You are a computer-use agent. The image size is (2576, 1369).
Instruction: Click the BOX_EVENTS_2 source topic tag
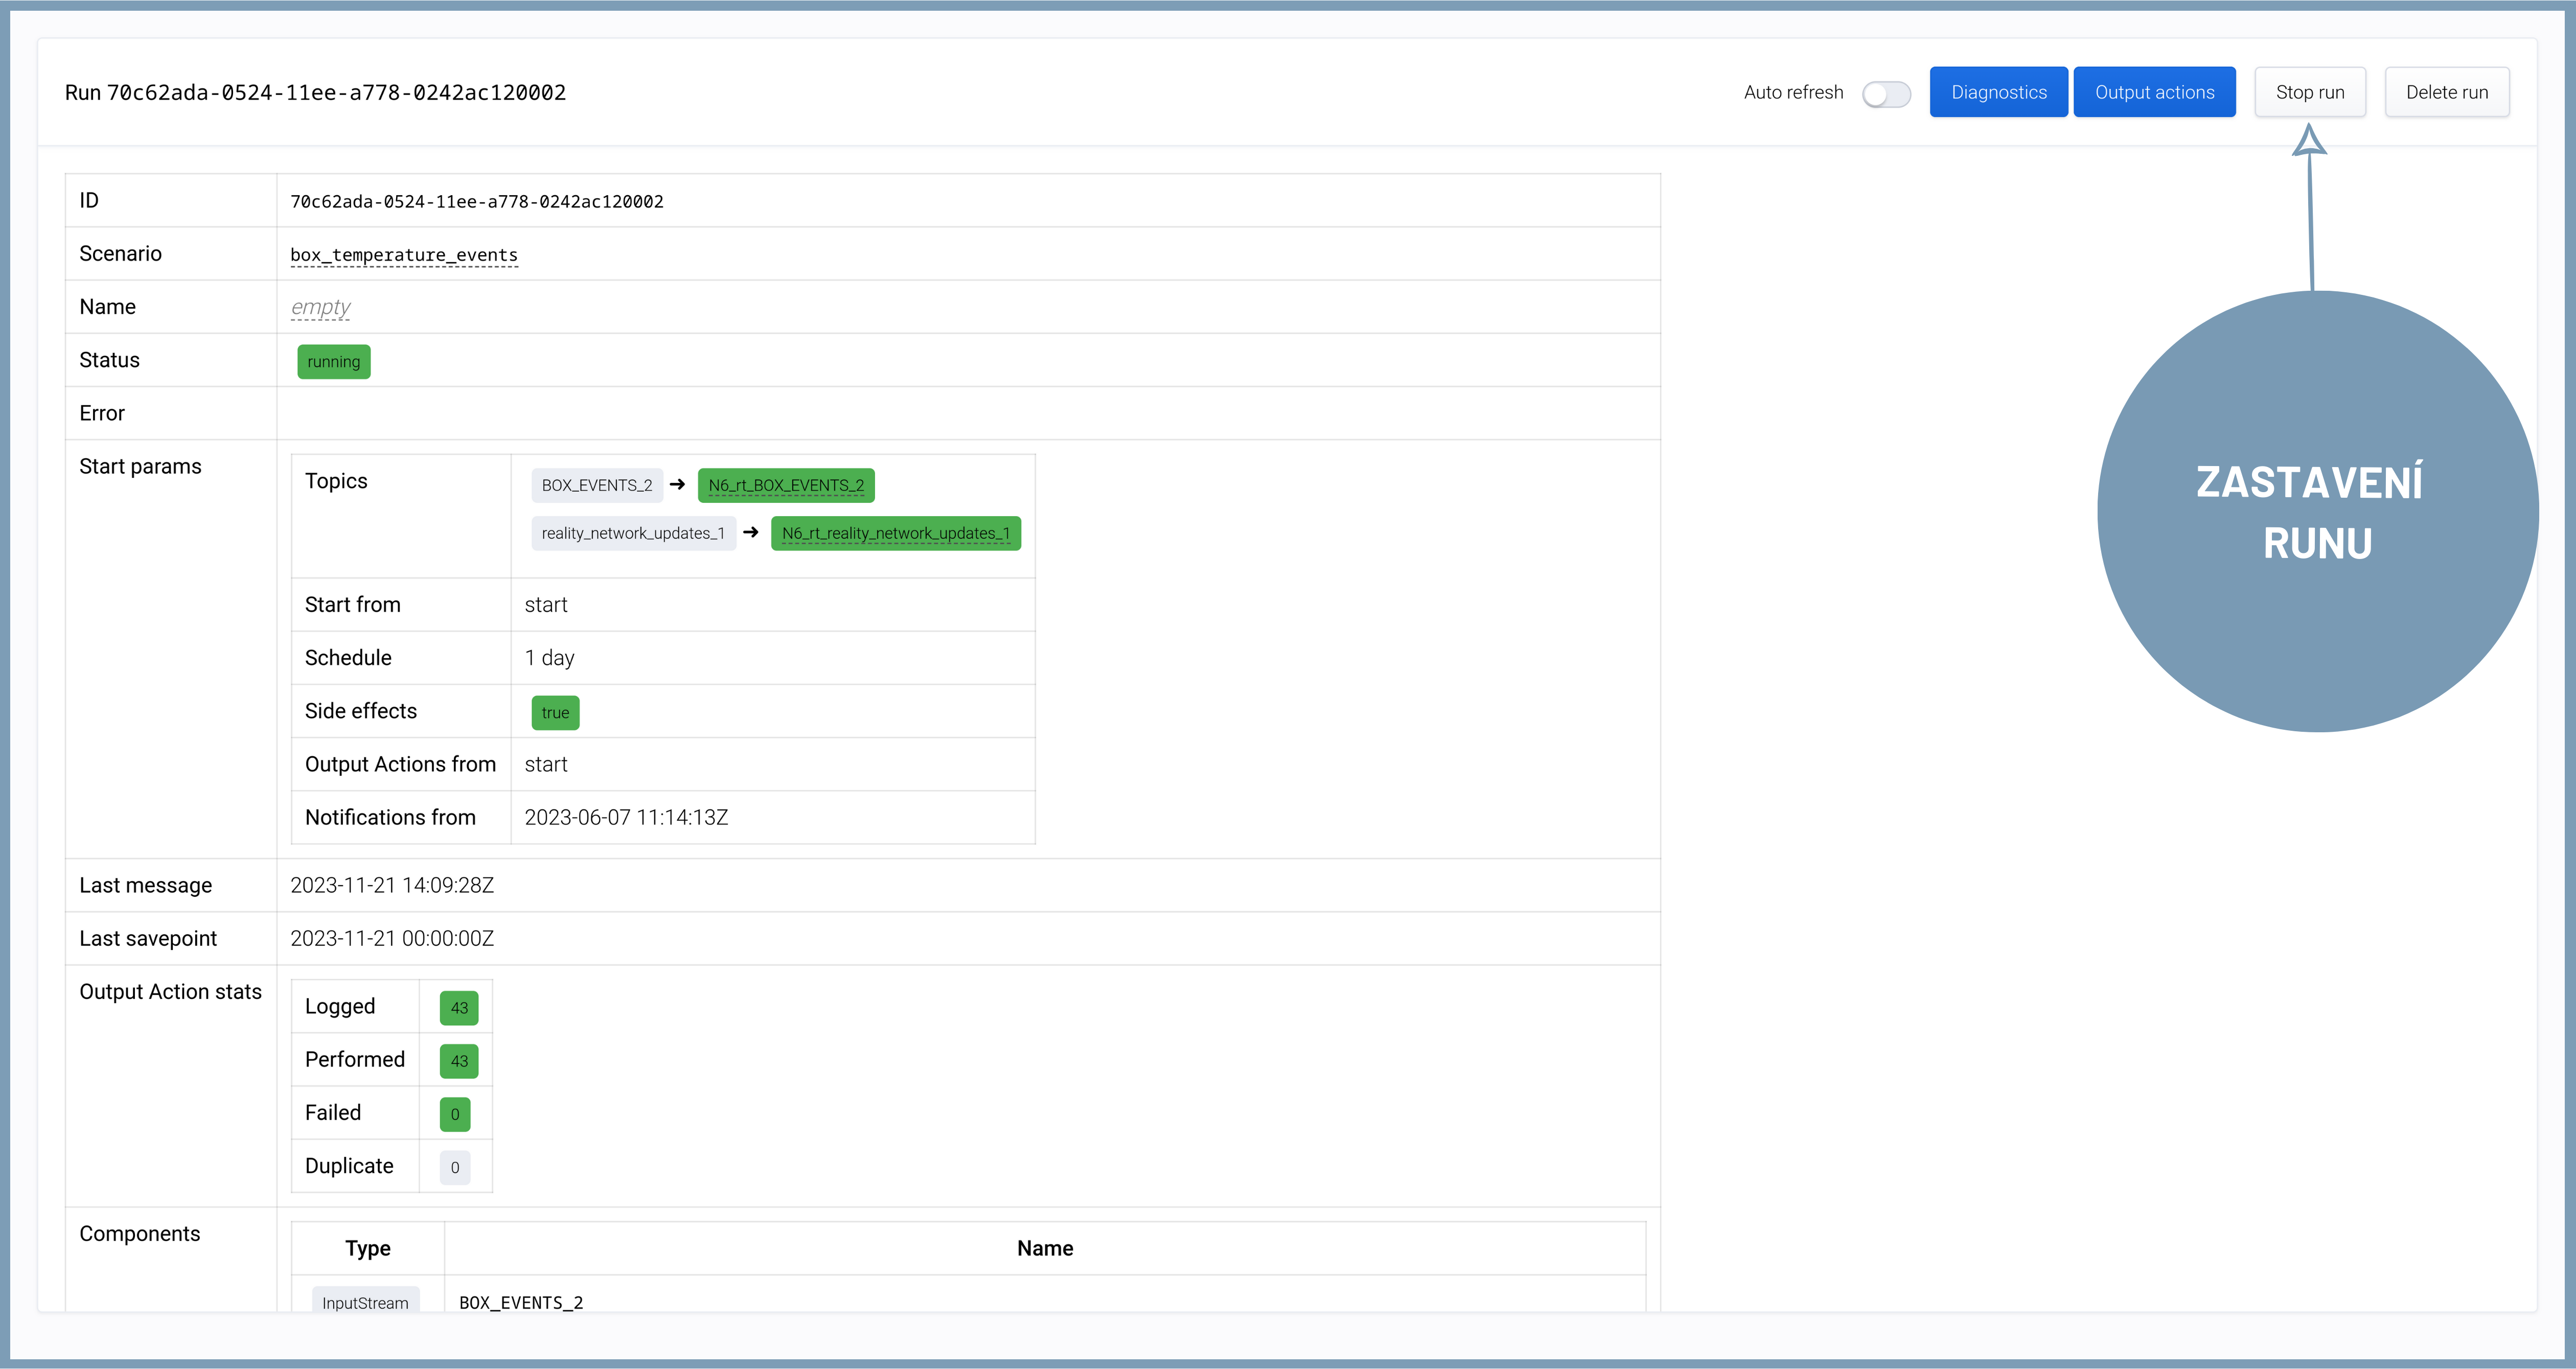[x=596, y=485]
